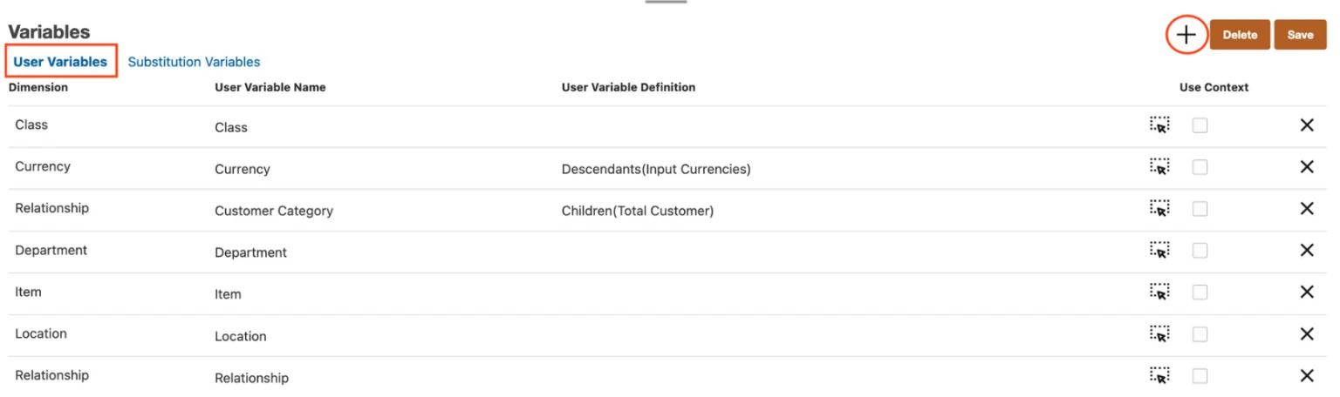
Task: Check Use Context for Department variable
Action: [1200, 251]
